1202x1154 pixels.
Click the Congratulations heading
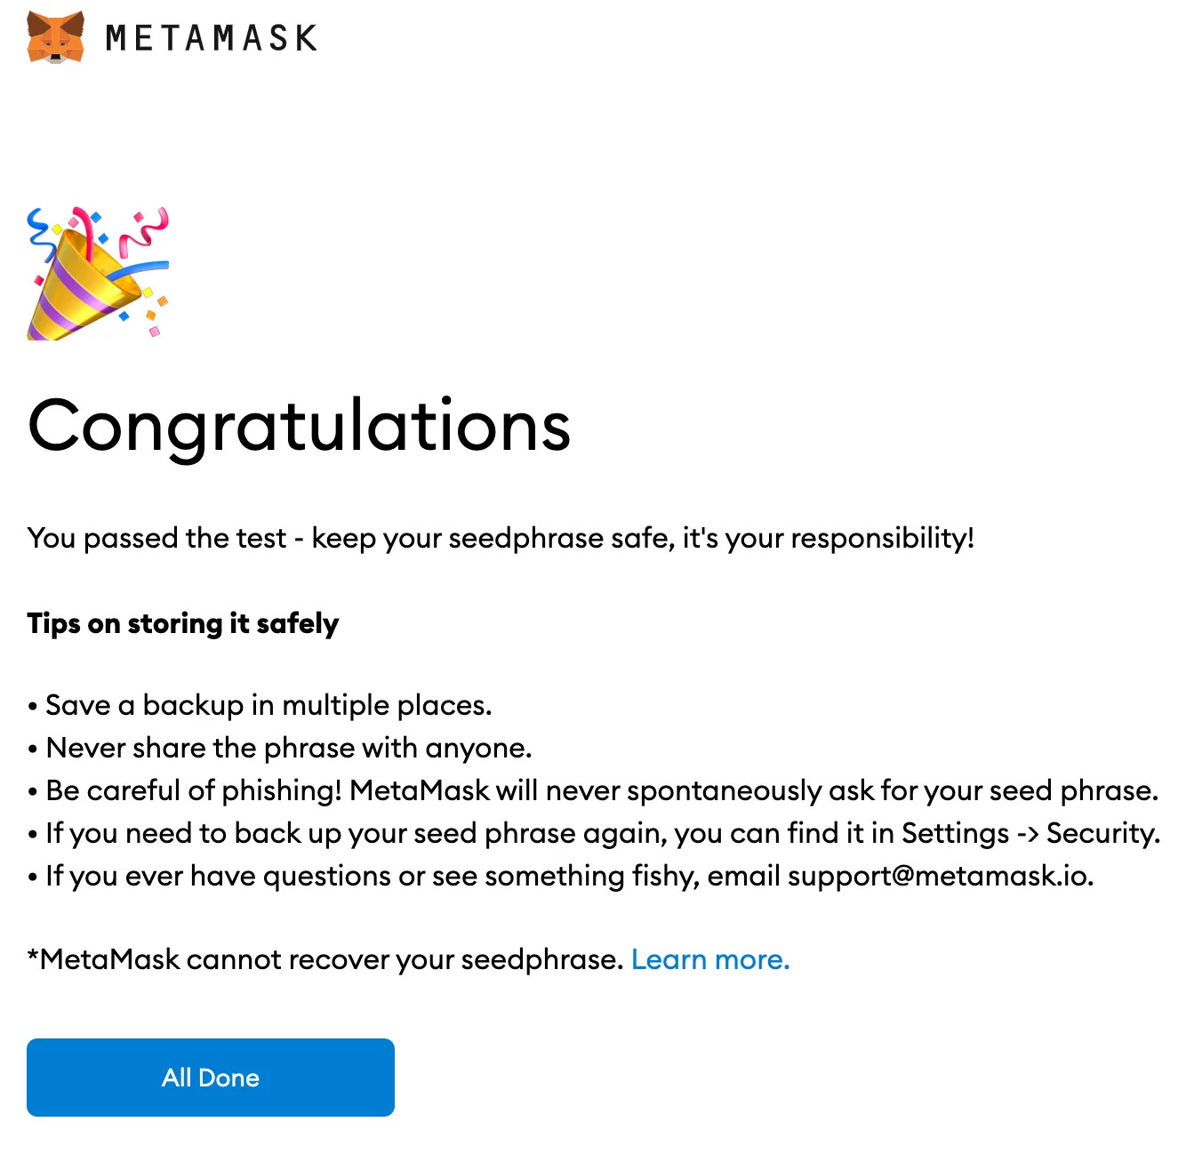299,428
